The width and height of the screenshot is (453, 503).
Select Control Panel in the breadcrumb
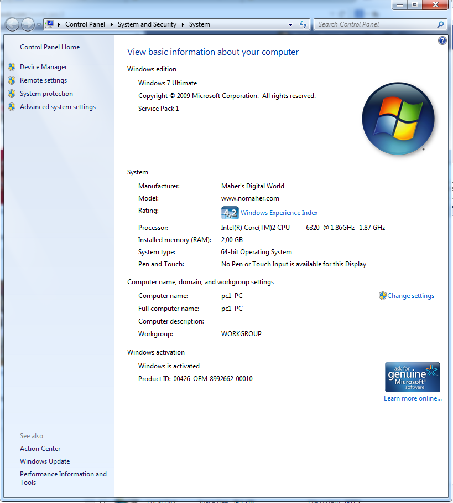tap(85, 24)
